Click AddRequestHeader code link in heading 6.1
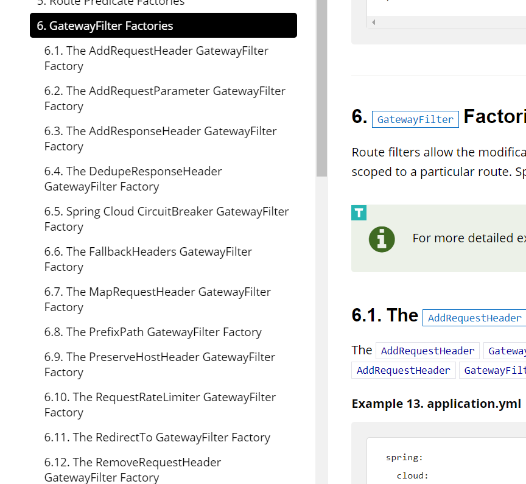The width and height of the screenshot is (526, 484). [474, 318]
